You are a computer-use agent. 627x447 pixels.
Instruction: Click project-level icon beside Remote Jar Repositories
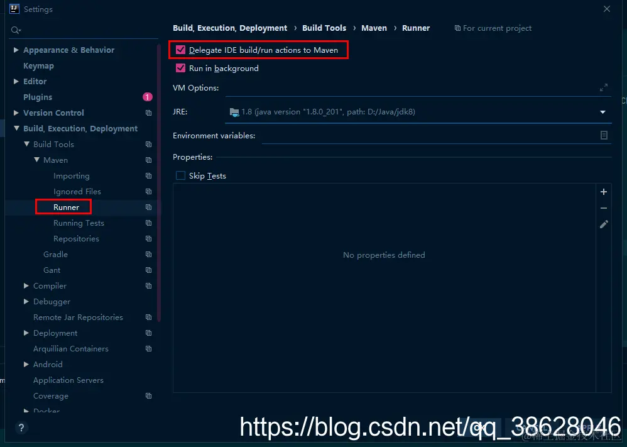(x=149, y=317)
